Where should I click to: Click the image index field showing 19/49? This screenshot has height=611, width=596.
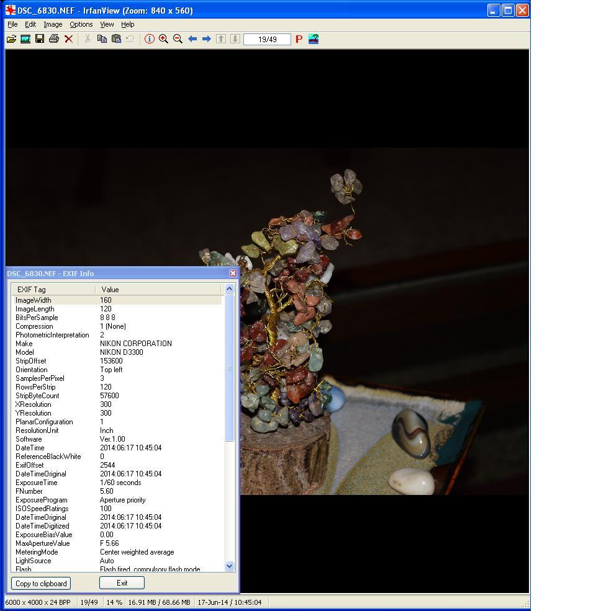pos(267,39)
